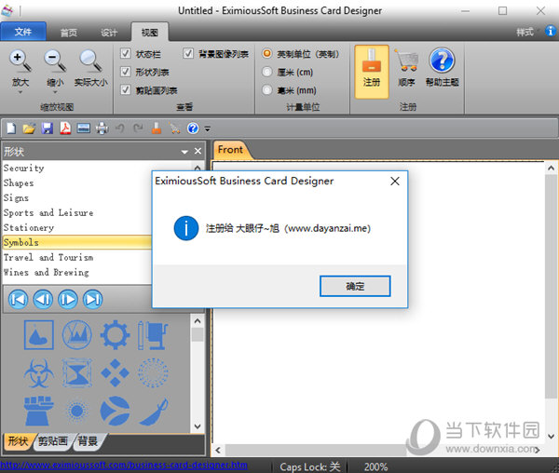Open the Style (样式) dropdown in ribbon

(x=527, y=32)
